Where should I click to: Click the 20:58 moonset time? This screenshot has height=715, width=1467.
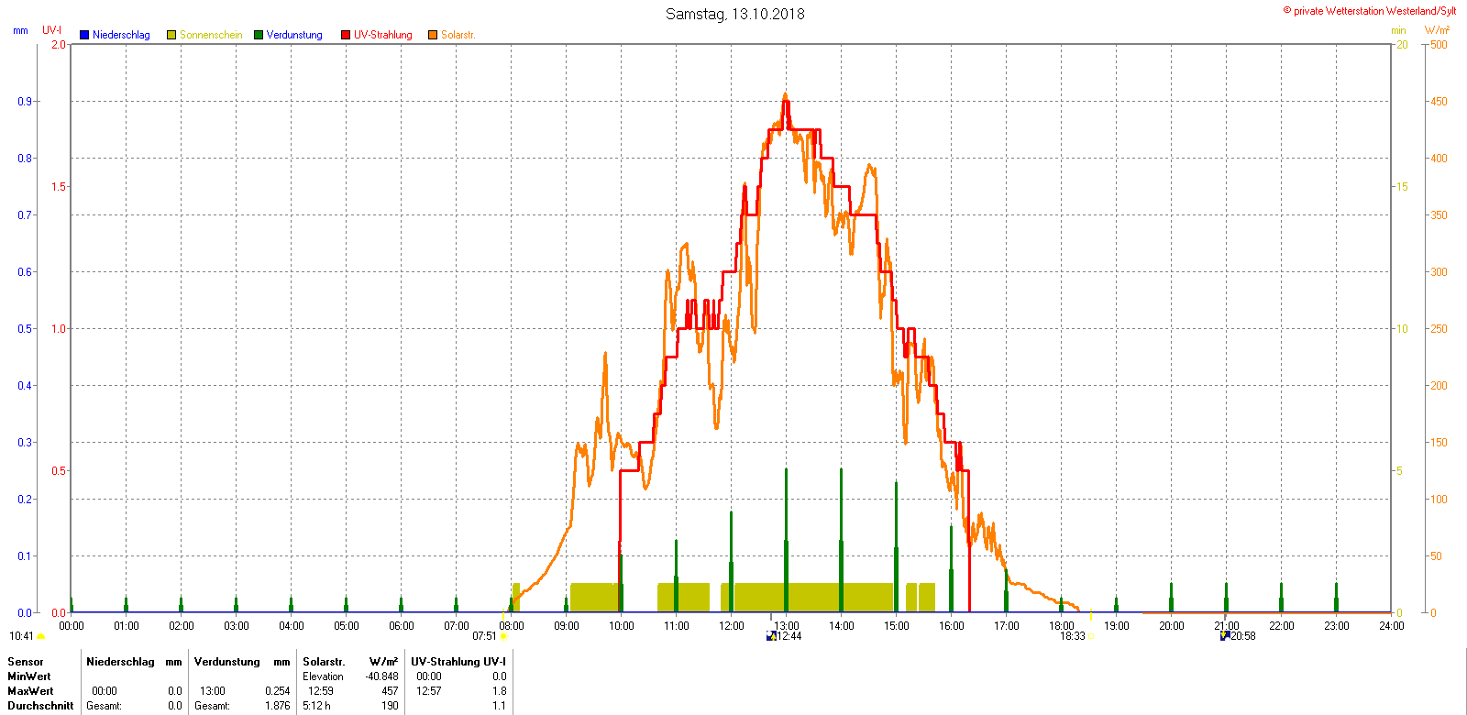(1243, 636)
